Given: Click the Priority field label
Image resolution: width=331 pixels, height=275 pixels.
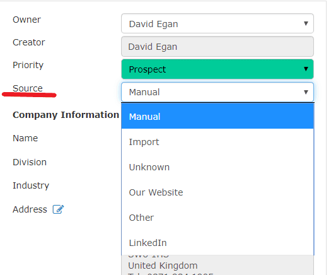Looking at the screenshot, I should (28, 65).
